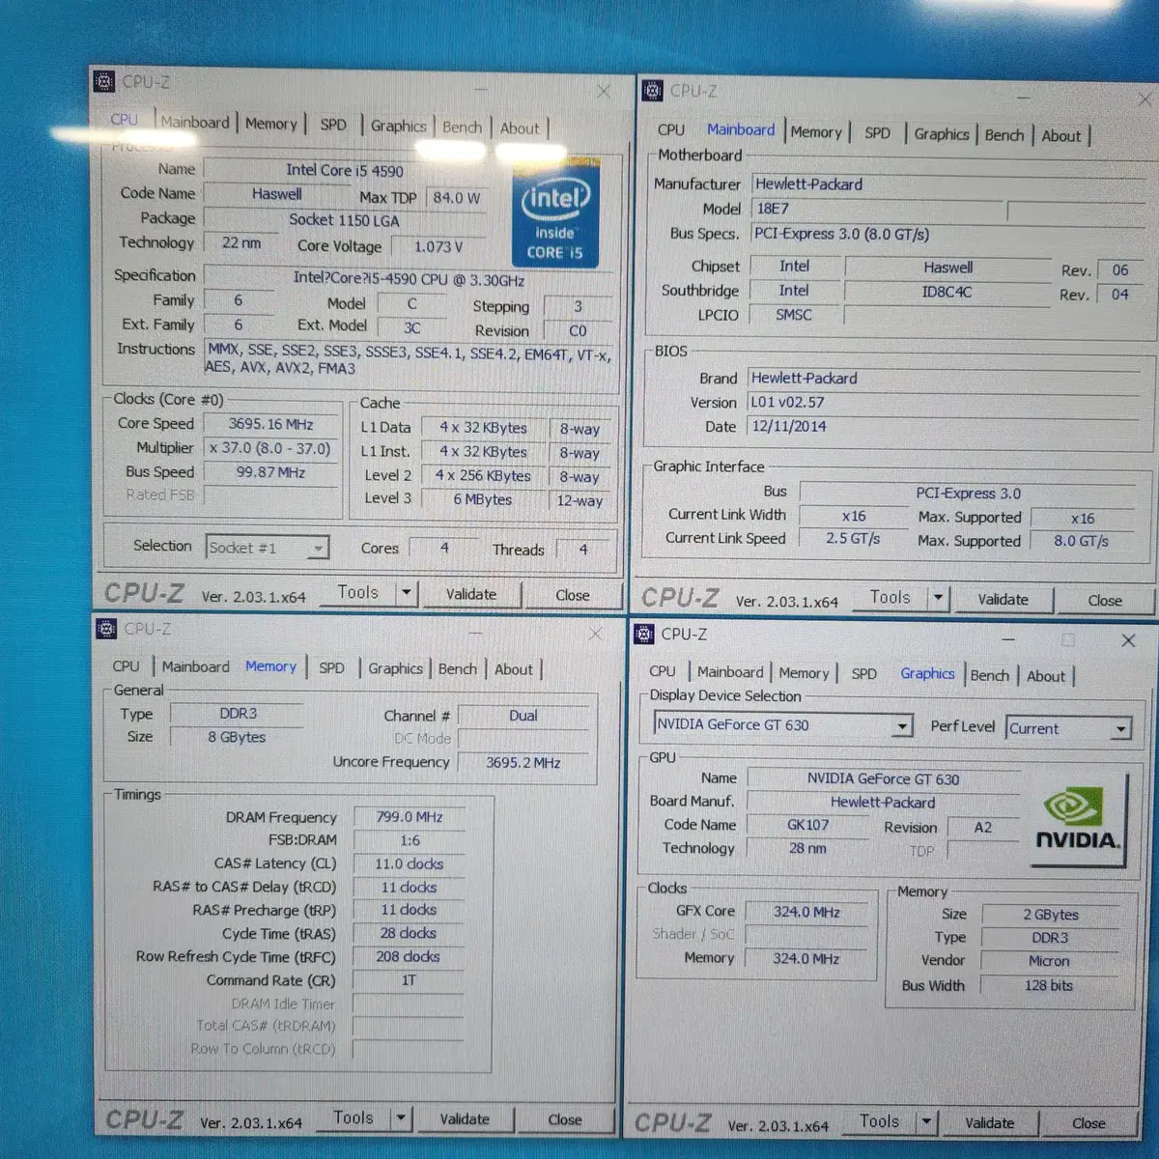Click the 'GK107' GPU code name value
This screenshot has width=1159, height=1159.
pyautogui.click(x=807, y=825)
